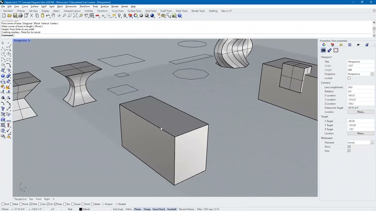Enable the Quad osnap checkbox

[73, 204]
